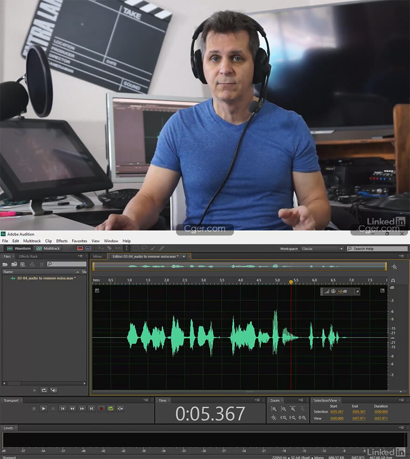410x459 pixels.
Task: Click the Fast Forward button
Action: pos(82,408)
